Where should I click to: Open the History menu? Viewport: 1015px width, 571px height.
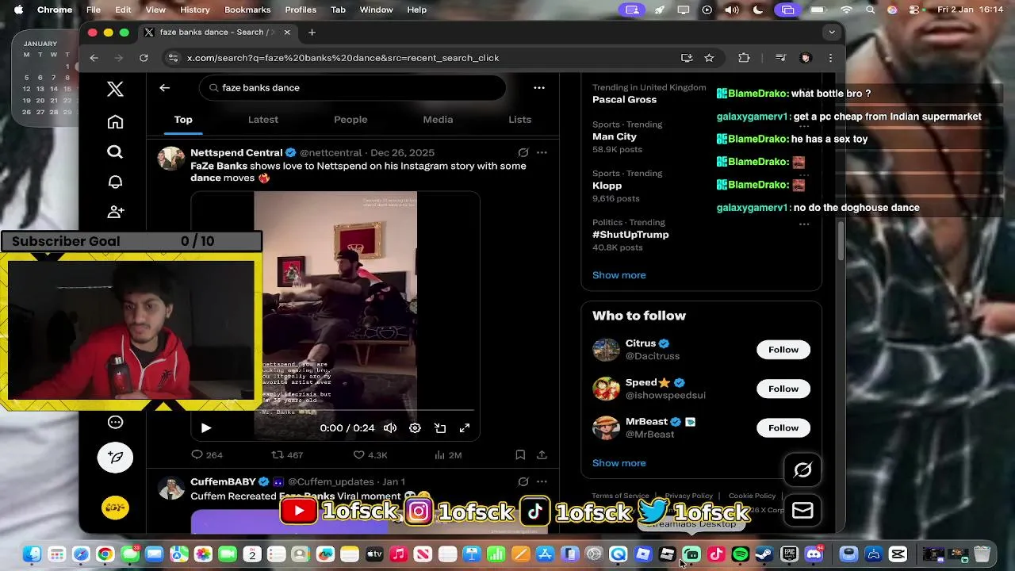coord(194,10)
